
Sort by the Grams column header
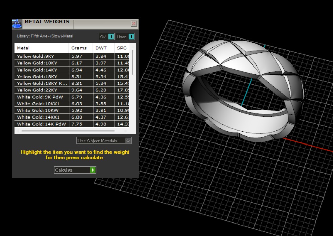[x=81, y=48]
